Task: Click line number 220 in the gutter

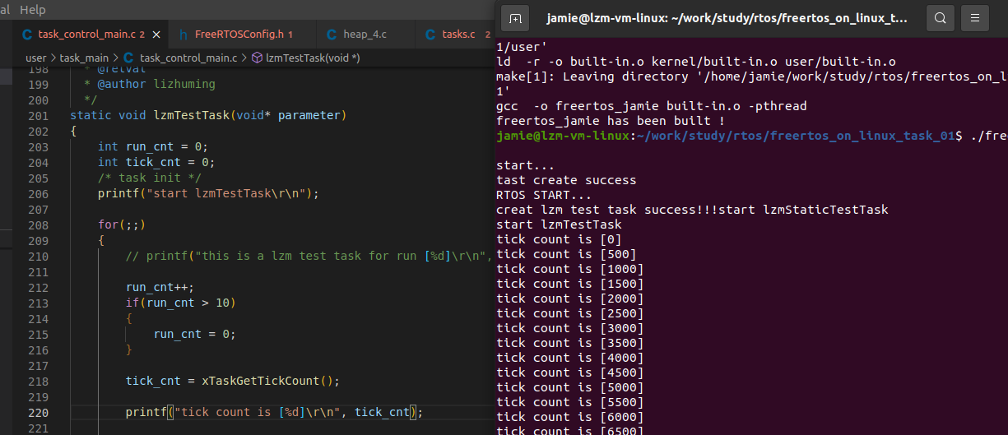Action: pos(39,412)
